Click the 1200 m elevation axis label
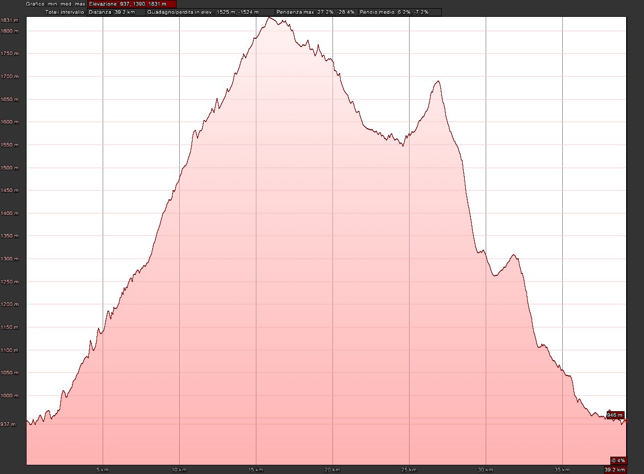 point(10,304)
